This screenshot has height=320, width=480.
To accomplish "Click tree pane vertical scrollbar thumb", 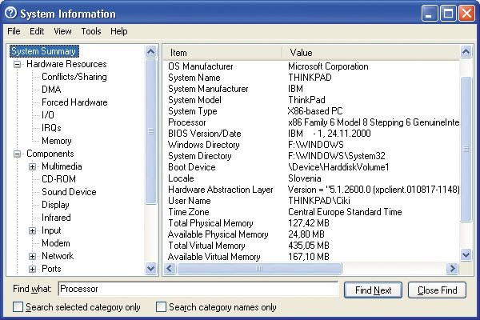I will (x=150, y=131).
